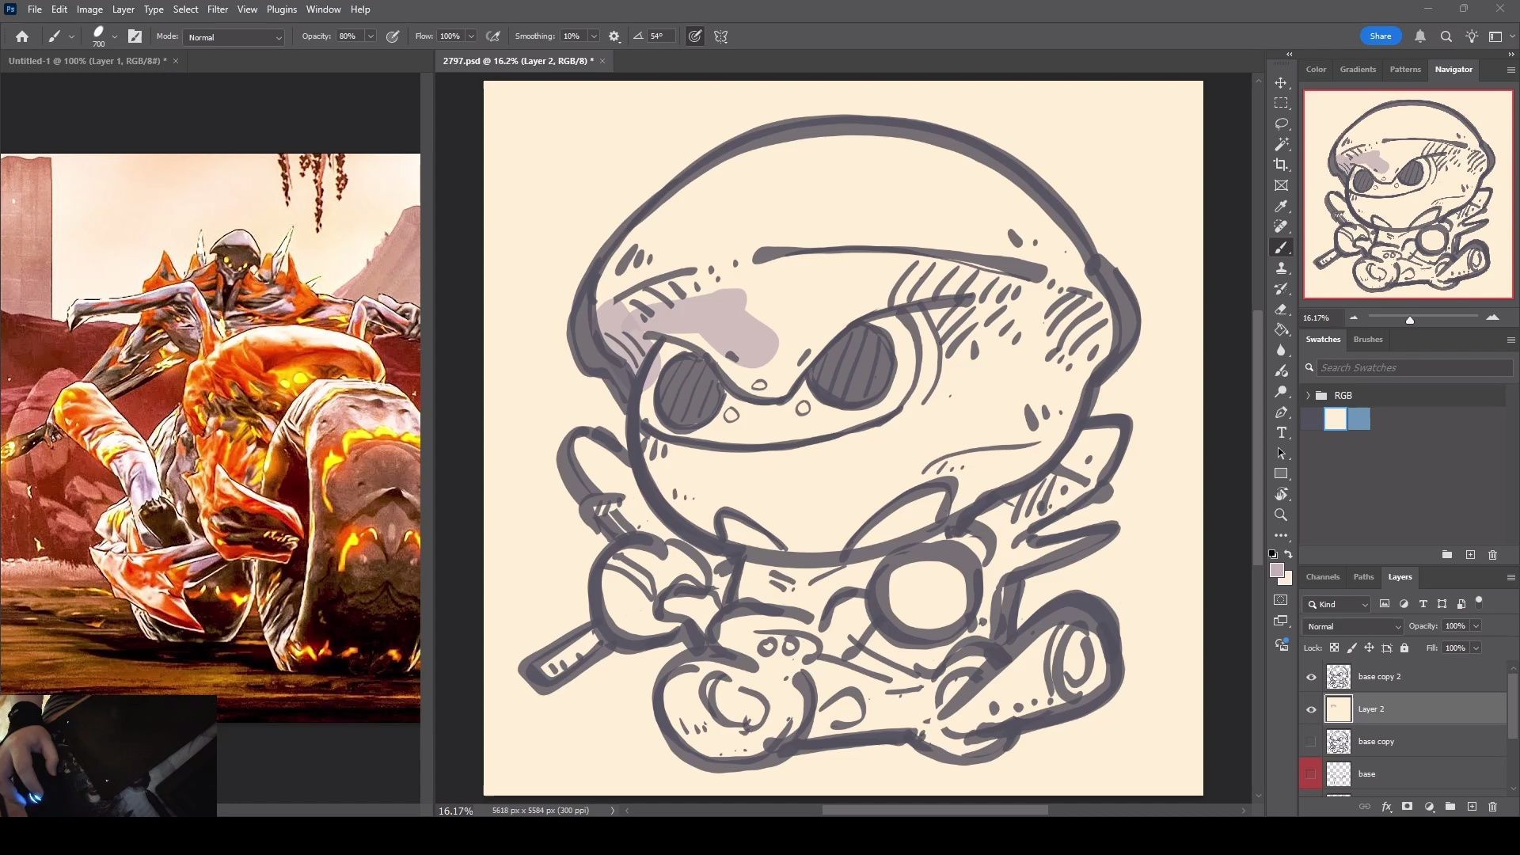Image resolution: width=1520 pixels, height=855 pixels.
Task: Switch to the Channels tab
Action: tap(1323, 576)
